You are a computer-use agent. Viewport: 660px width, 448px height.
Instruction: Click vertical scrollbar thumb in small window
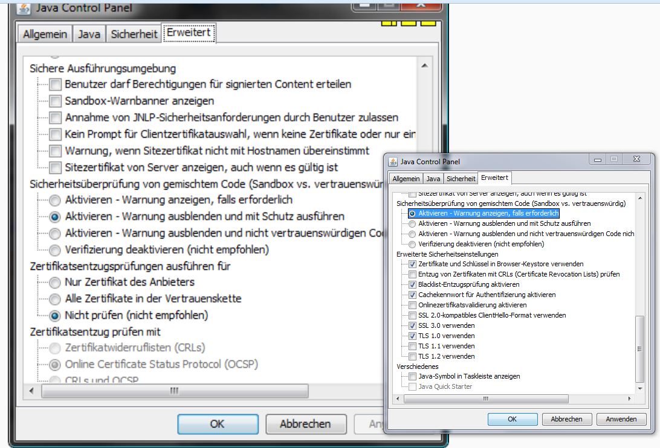tap(640, 349)
